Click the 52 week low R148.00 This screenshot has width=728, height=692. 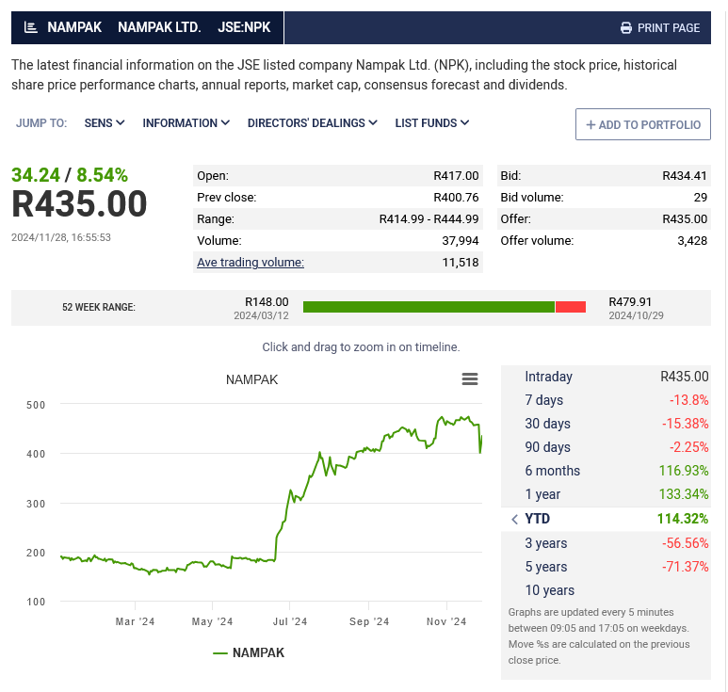coord(267,302)
